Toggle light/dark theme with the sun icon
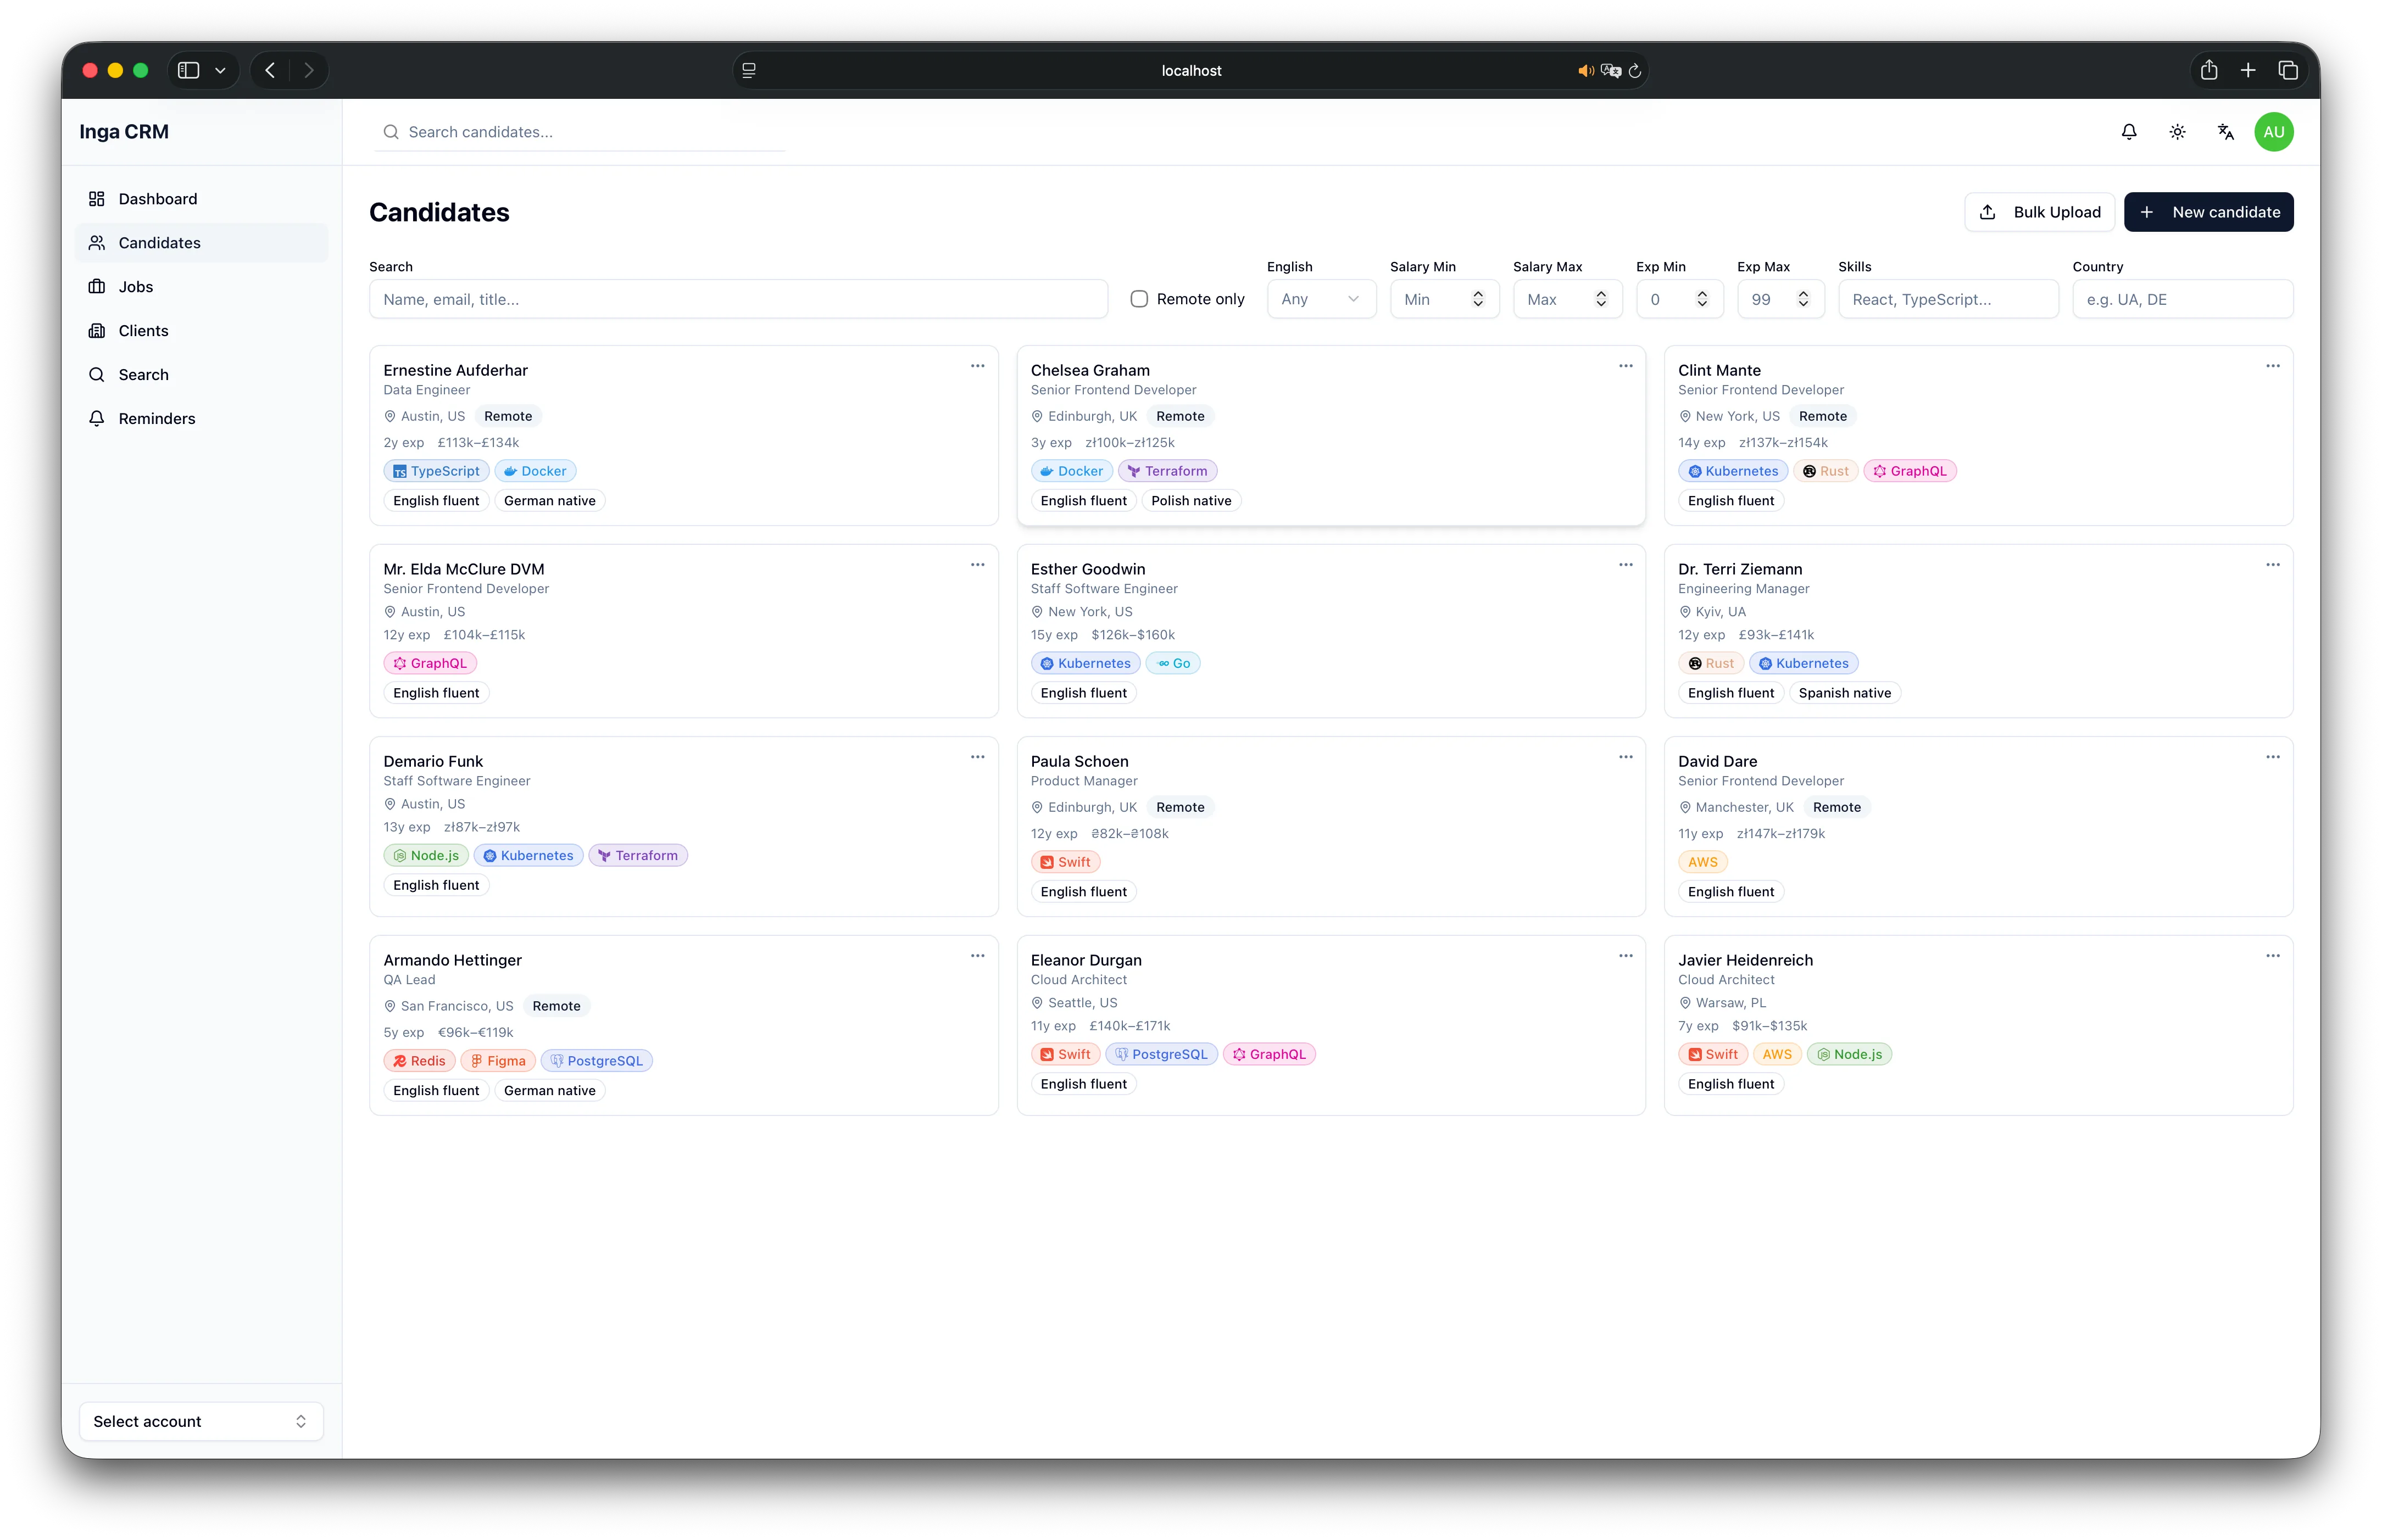This screenshot has width=2382, height=1540. point(2177,131)
